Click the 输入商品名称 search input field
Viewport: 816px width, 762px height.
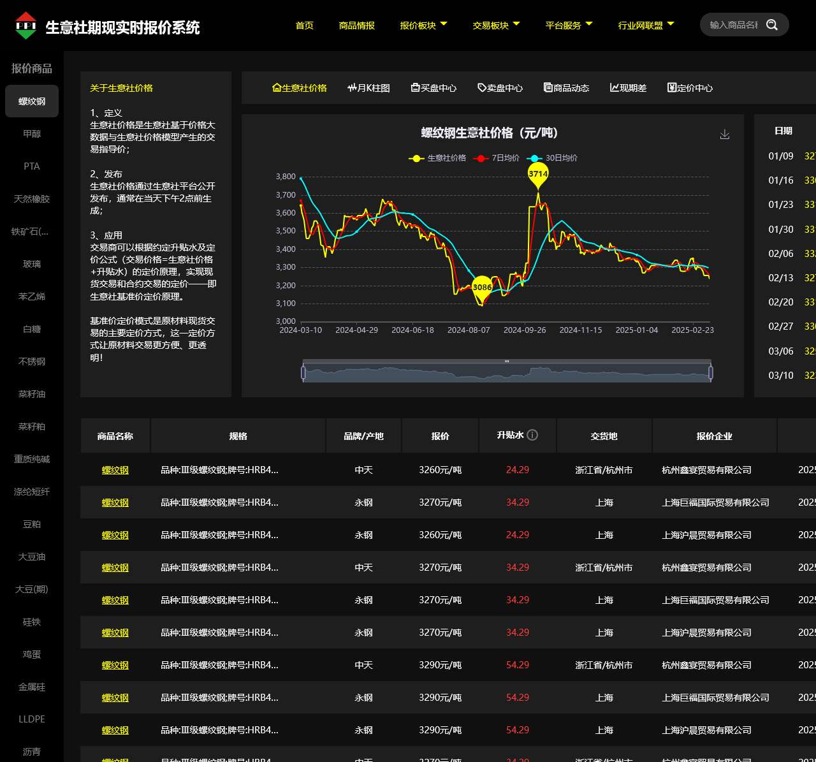733,25
